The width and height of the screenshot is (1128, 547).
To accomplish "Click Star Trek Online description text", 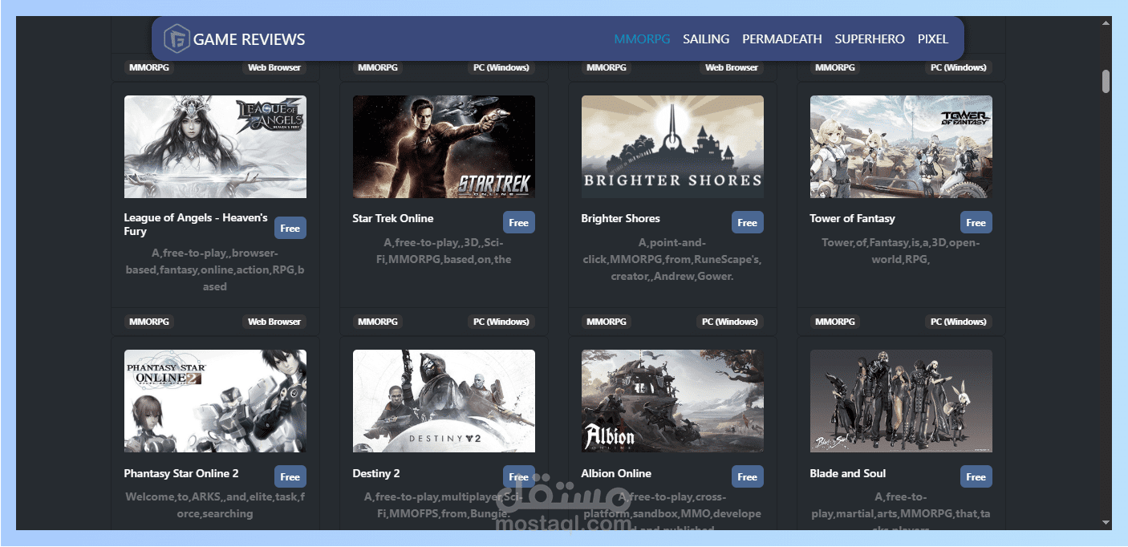I will [x=444, y=251].
